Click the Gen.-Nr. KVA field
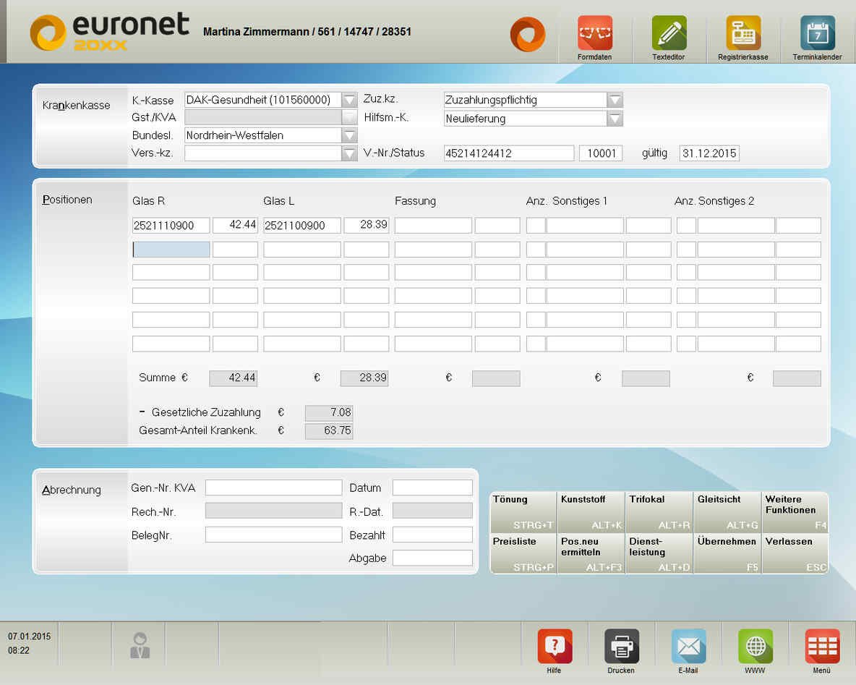856x685 pixels. click(x=273, y=488)
